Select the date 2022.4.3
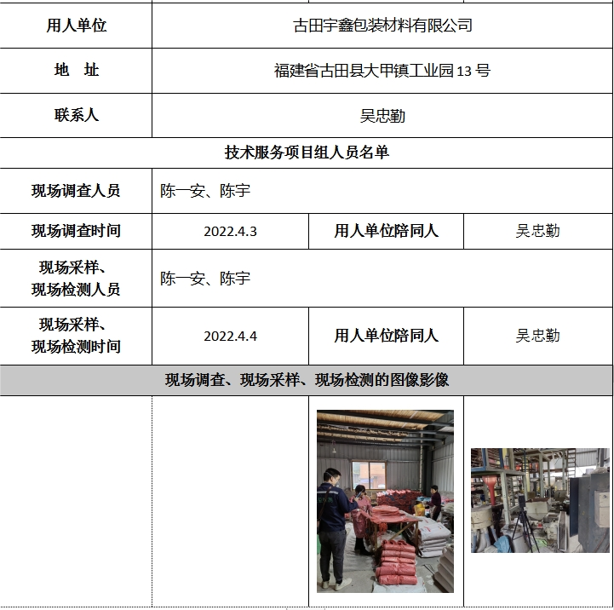This screenshot has width=614, height=610. (x=230, y=231)
